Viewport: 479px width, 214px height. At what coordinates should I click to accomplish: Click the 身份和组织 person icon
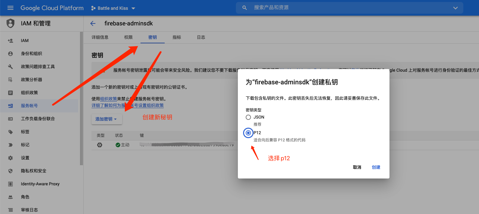point(10,54)
